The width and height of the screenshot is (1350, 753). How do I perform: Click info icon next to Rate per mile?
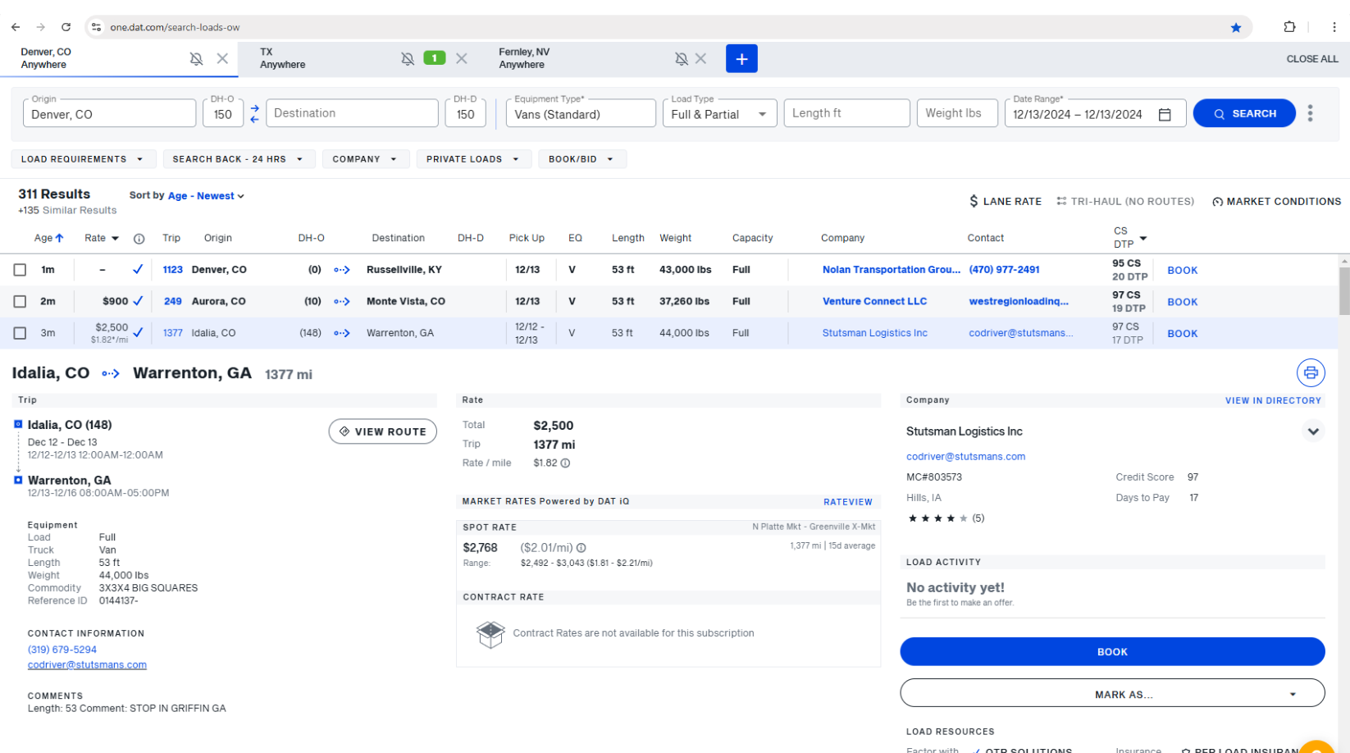565,463
